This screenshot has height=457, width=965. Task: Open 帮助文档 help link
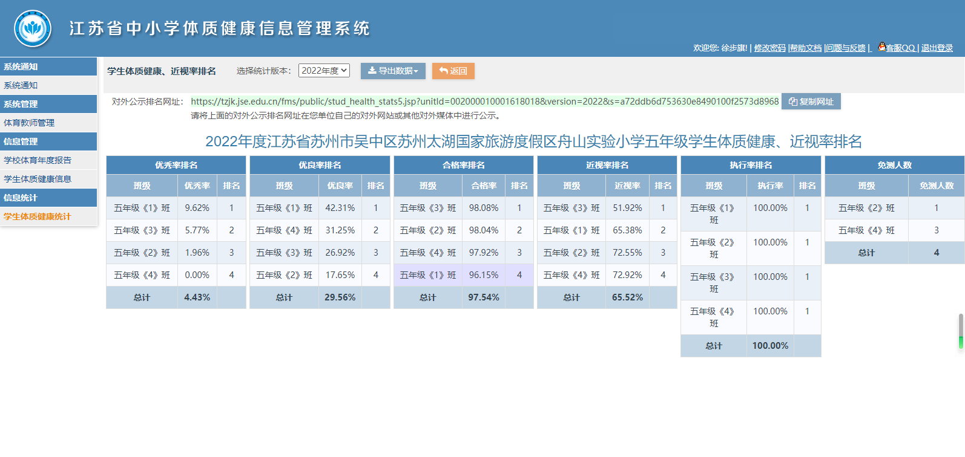[x=806, y=48]
